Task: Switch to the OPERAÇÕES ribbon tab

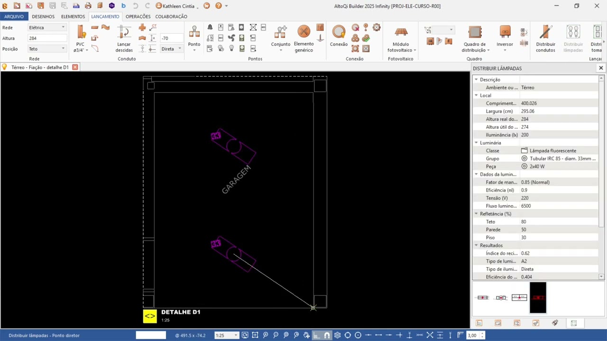Action: coord(138,17)
